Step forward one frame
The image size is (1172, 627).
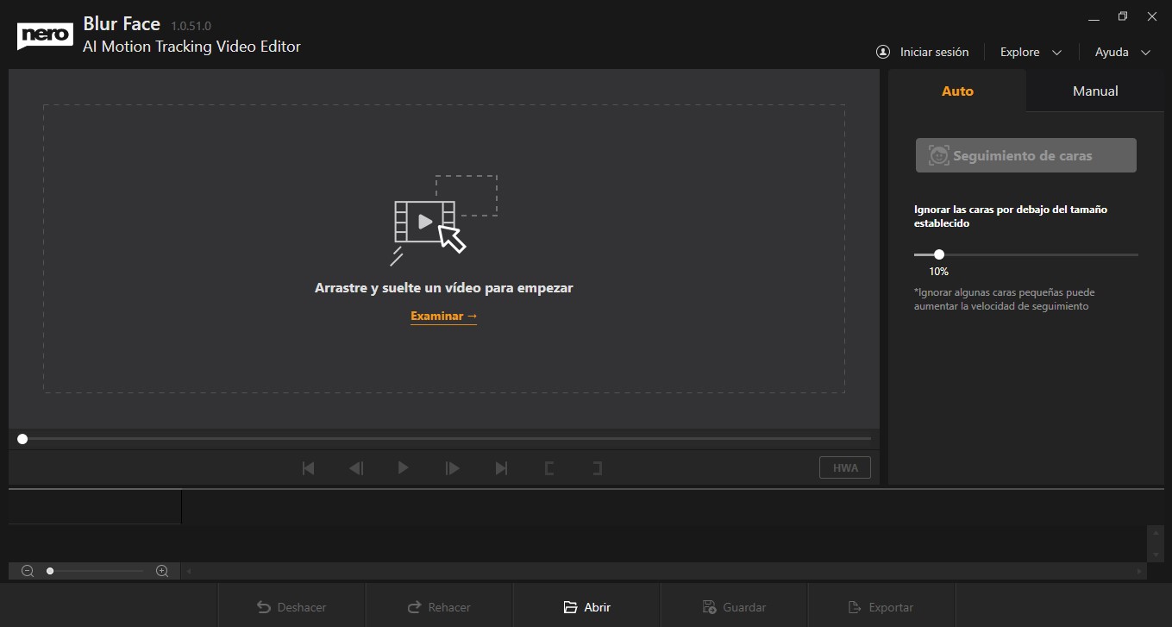point(452,467)
